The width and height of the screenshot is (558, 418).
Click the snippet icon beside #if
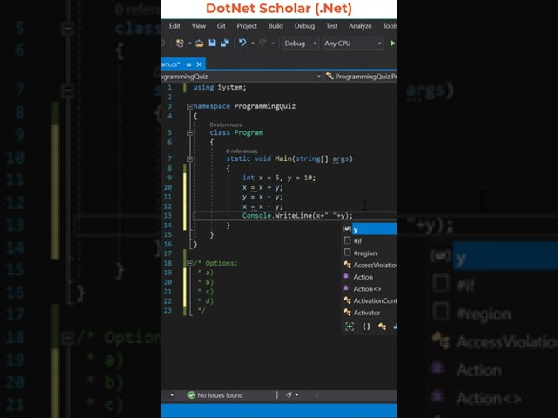tap(347, 240)
